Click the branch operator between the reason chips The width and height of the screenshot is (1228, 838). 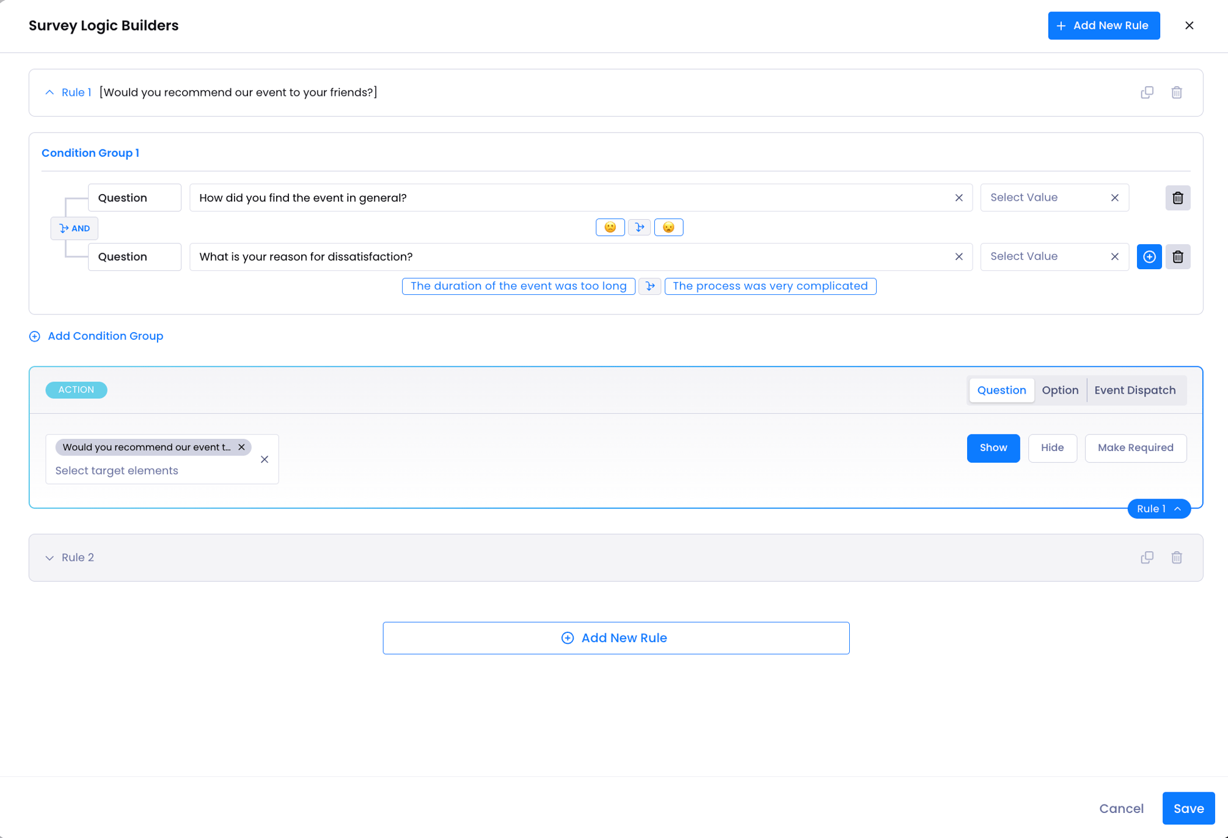click(649, 286)
